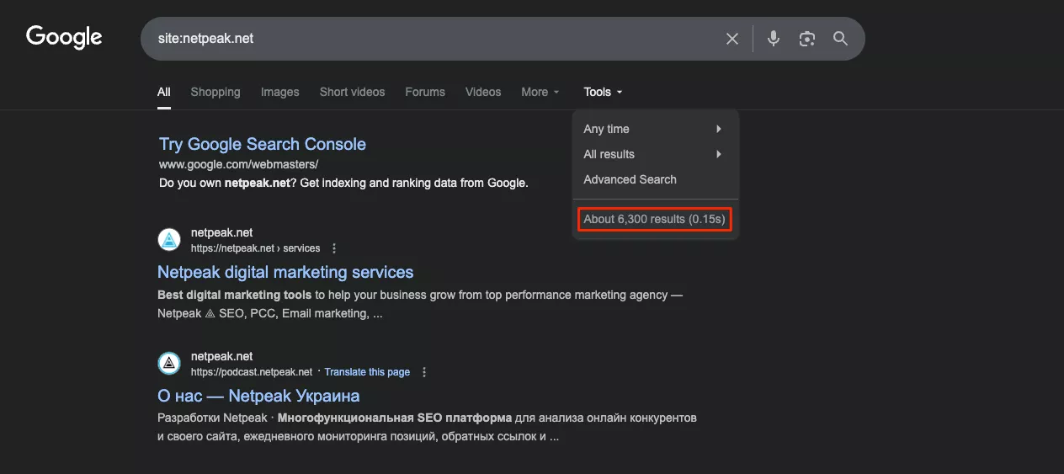Open three-dot menu for podcast.netpeak.net result
This screenshot has height=474, width=1064.
(x=424, y=372)
